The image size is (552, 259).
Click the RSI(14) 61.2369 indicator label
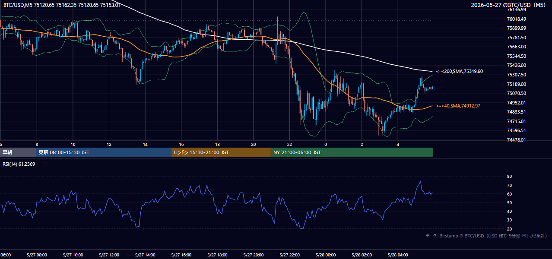point(19,164)
